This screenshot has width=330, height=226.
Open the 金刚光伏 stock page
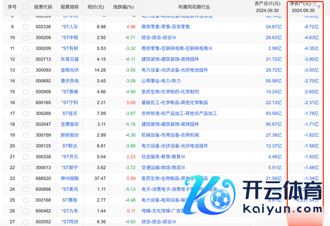(x=70, y=70)
